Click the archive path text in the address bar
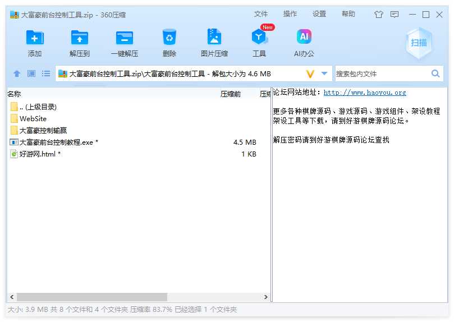 point(170,74)
